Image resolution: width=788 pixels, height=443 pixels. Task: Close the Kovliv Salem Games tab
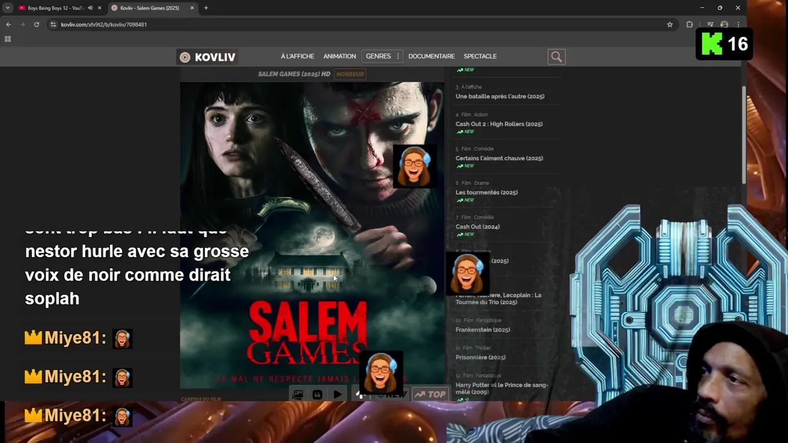click(x=192, y=8)
